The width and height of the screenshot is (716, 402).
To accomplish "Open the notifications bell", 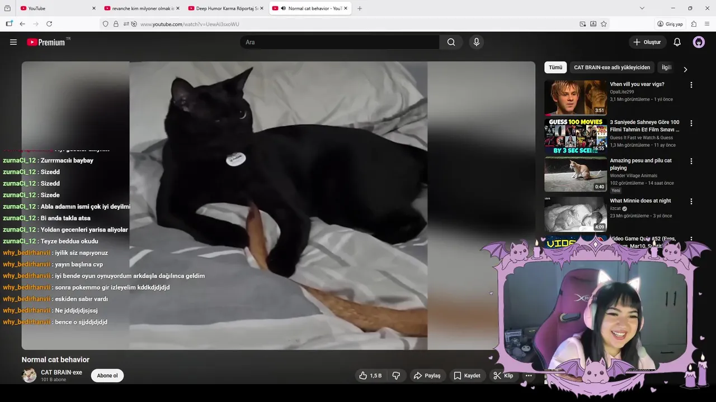I will coord(677,42).
